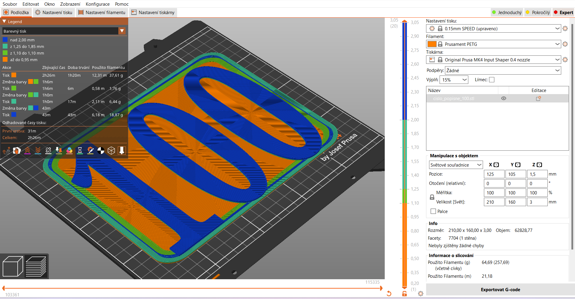Open the Barevný tisk view type dropdown
Image resolution: width=575 pixels, height=299 pixels.
click(122, 31)
